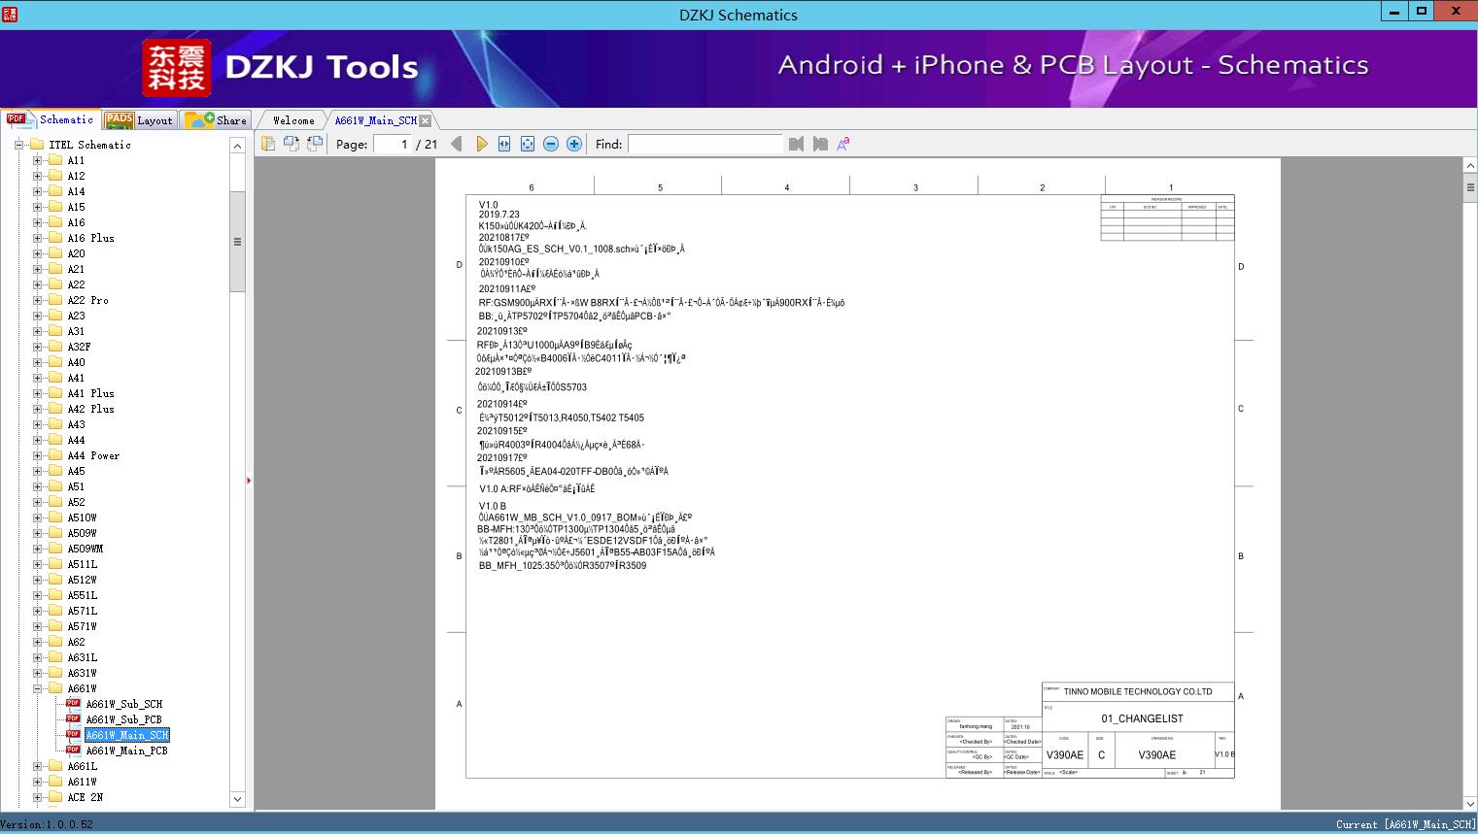
Task: Click the rotate page counterclockwise icon
Action: pos(292,144)
